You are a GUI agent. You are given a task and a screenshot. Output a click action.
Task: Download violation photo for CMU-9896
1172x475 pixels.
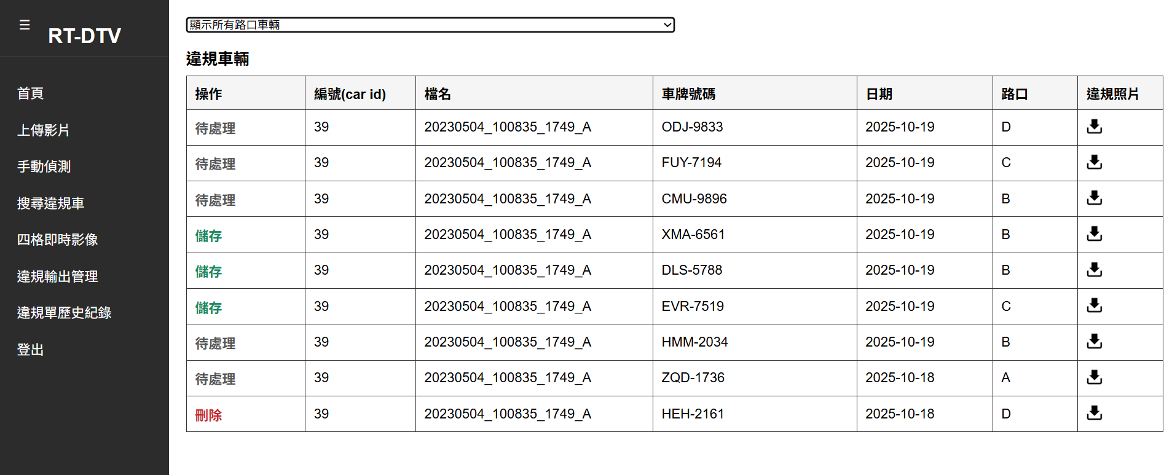pos(1094,198)
